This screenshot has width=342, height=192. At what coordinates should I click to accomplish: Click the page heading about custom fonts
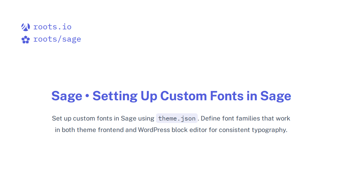point(171,96)
